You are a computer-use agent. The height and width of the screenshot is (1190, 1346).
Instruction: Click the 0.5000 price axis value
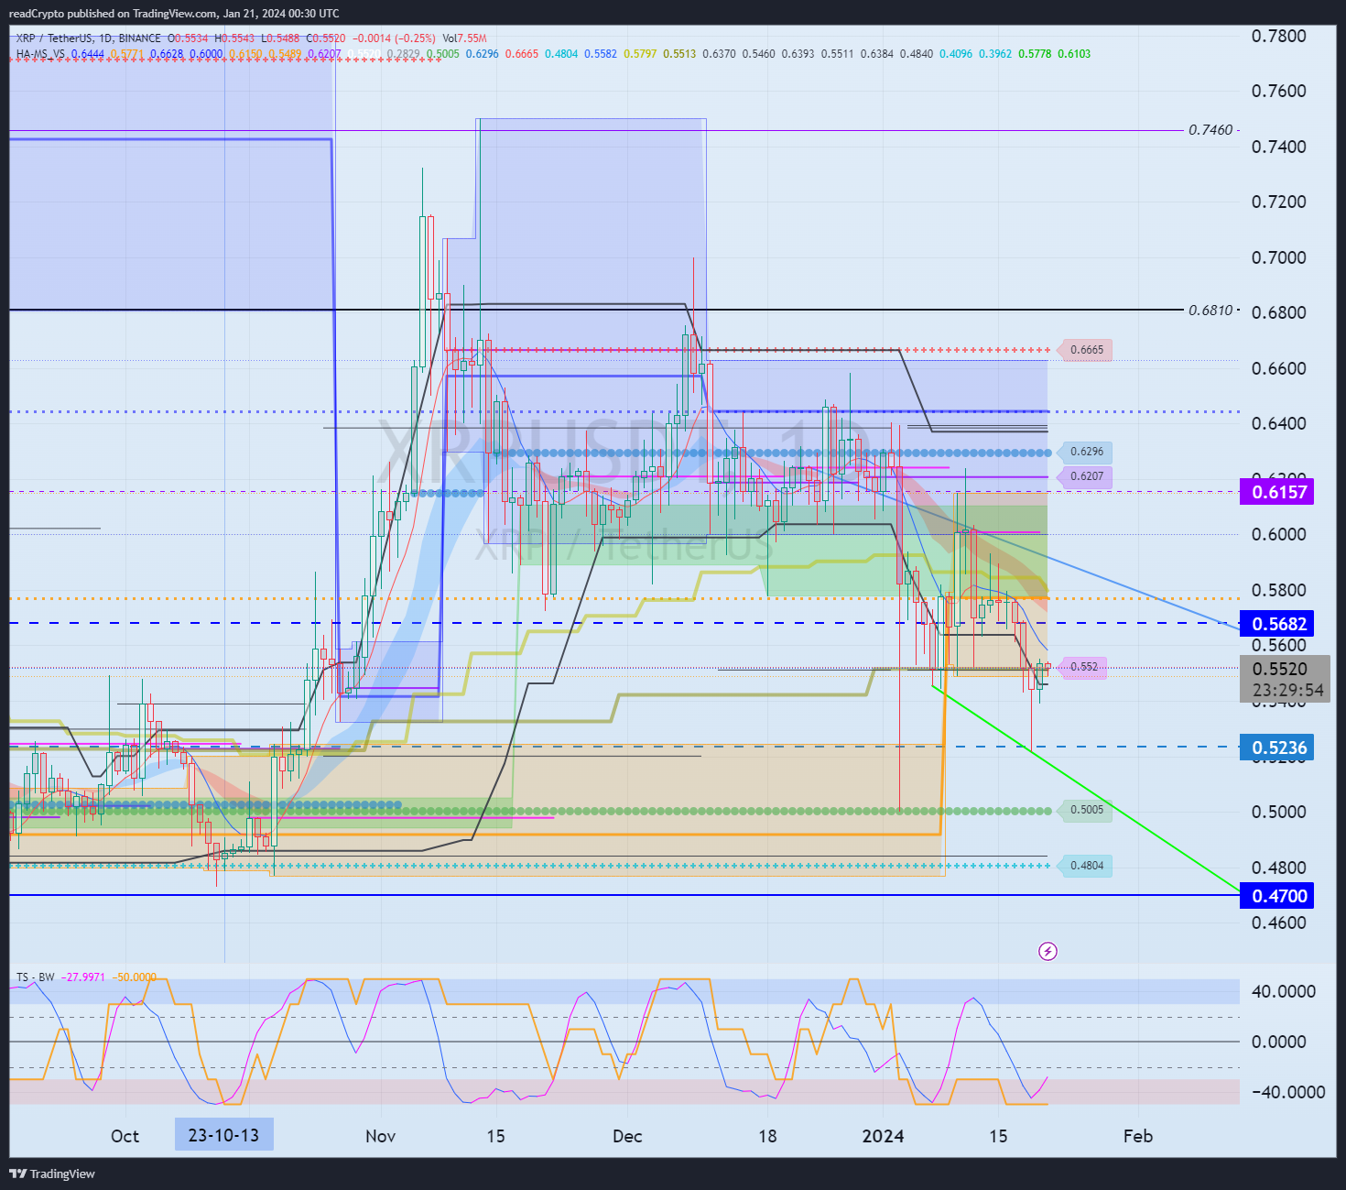(x=1278, y=812)
